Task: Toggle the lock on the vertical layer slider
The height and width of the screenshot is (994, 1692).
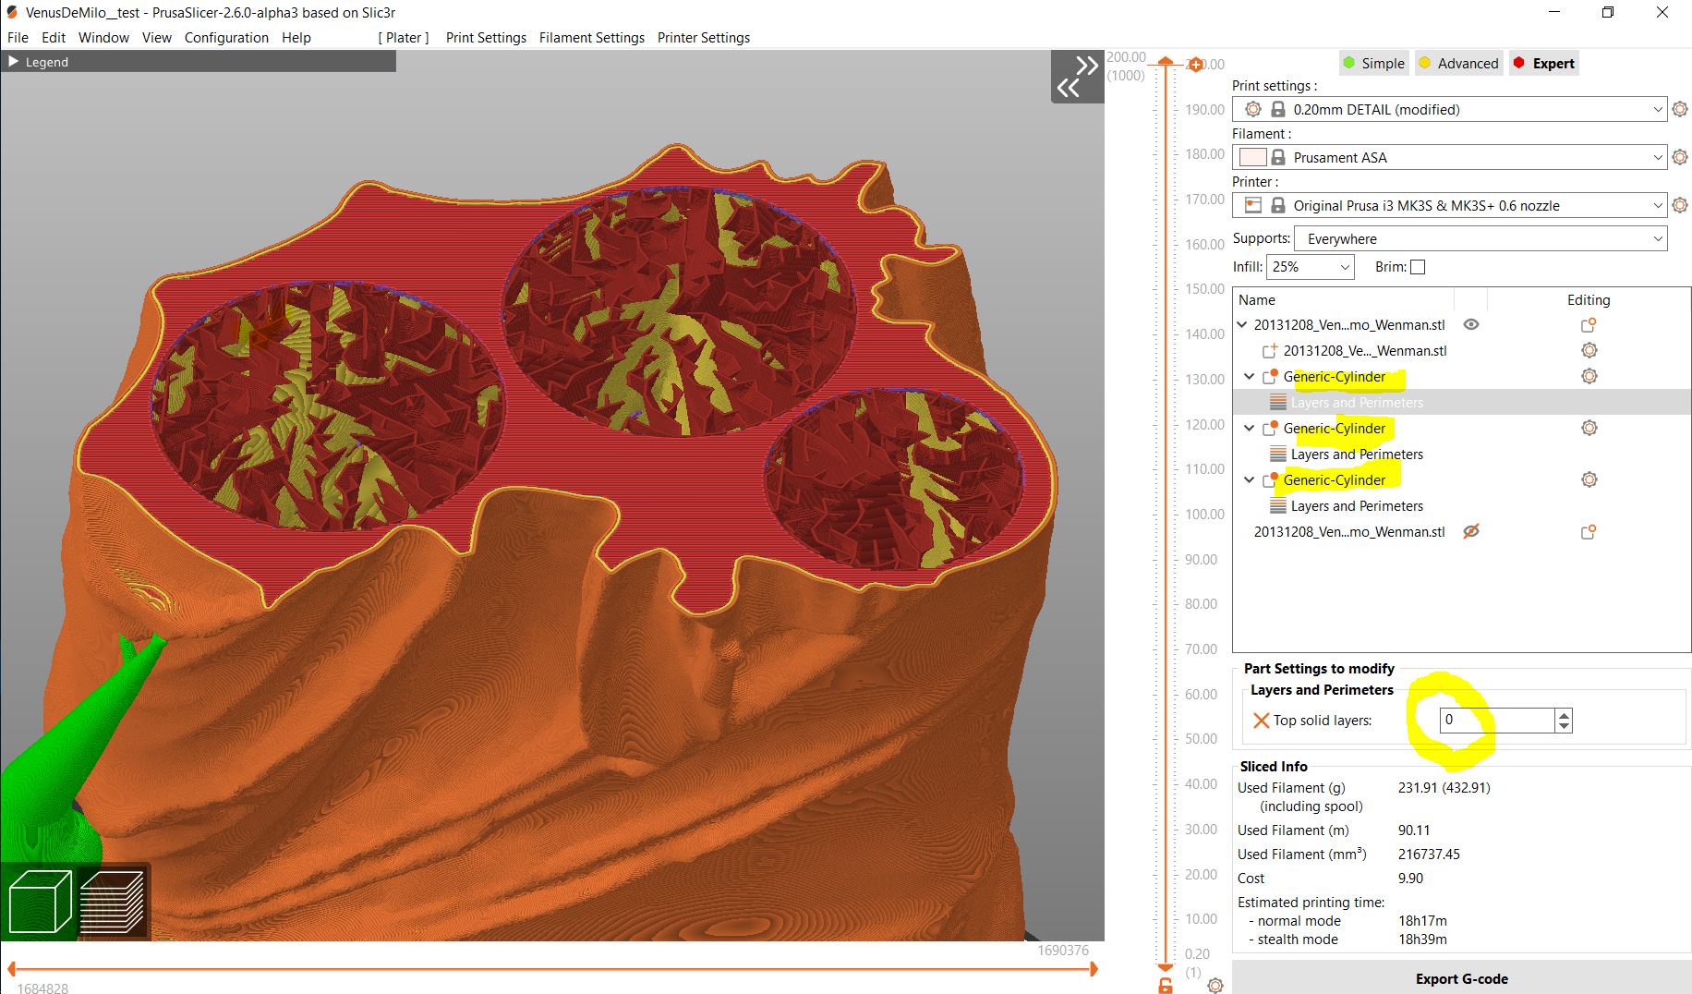Action: click(1166, 986)
